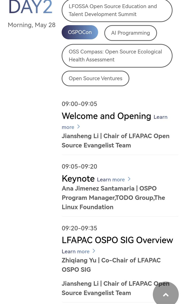
Task: Click the Morning, May 28 date label
Action: (x=32, y=25)
